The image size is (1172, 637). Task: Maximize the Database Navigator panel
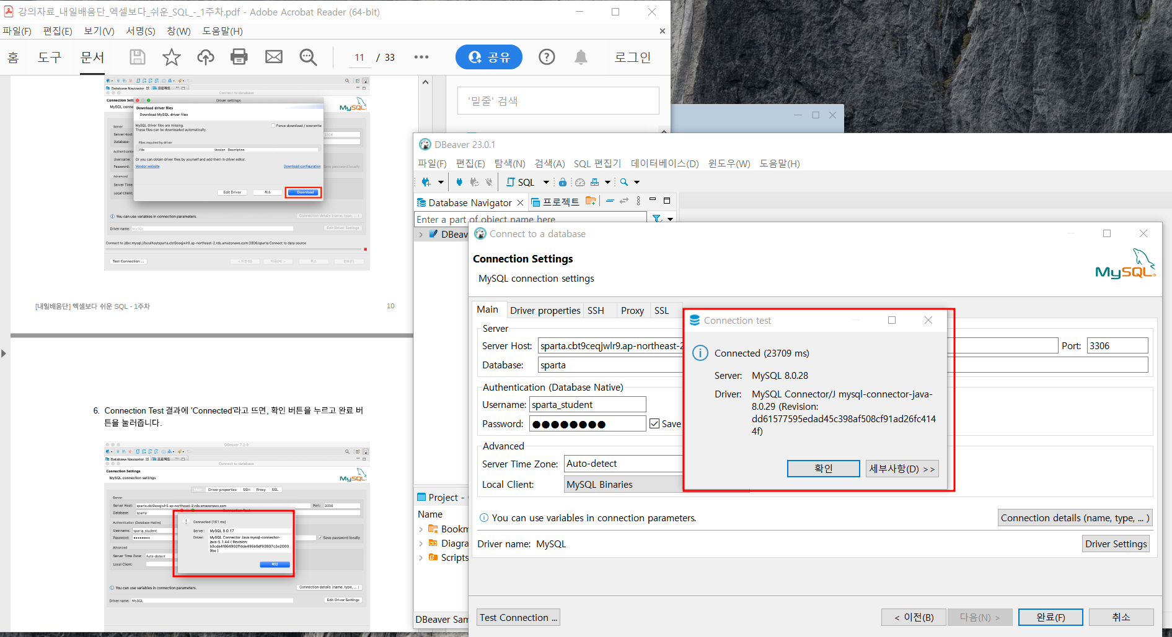[667, 201]
